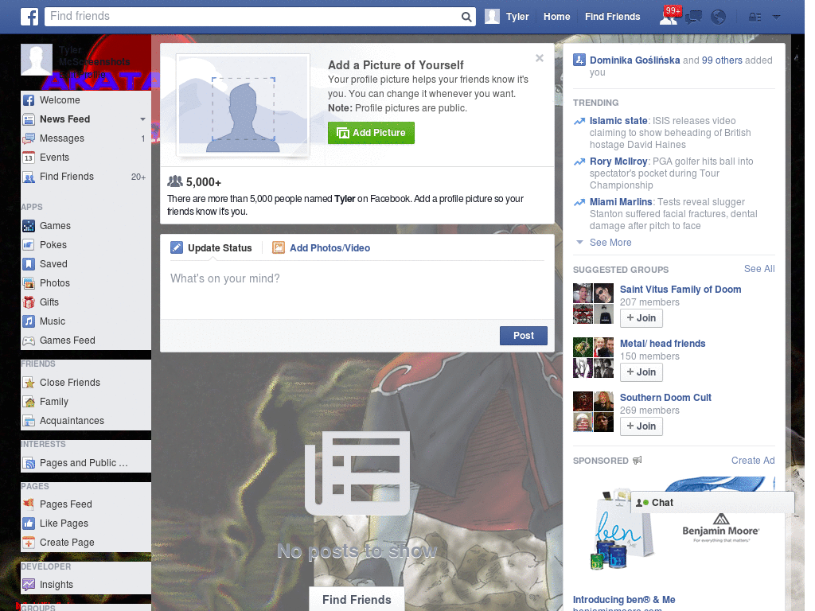Viewport: 815px width, 611px height.
Task: Open Create Page in sidebar
Action: tap(86, 543)
